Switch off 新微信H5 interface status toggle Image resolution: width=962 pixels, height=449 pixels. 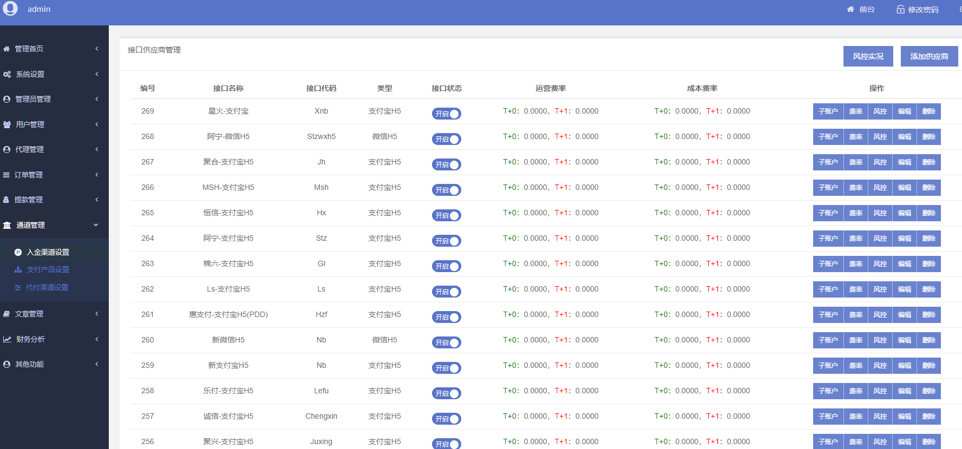tap(447, 342)
